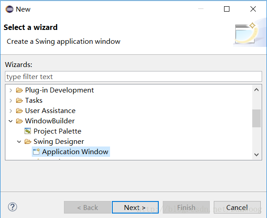Collapse the WindowBuilder category

click(x=11, y=121)
